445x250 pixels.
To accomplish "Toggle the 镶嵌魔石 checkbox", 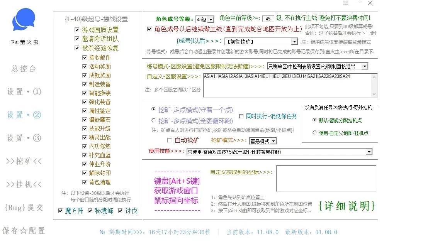I will click(x=84, y=120).
